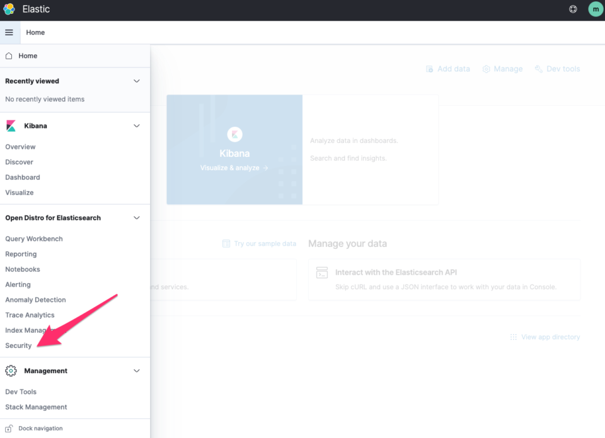605x438 pixels.
Task: Open Discover in sidebar
Action: coord(20,162)
